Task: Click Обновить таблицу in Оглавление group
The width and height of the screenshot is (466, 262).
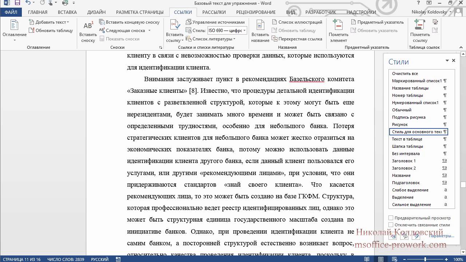Action: click(51, 31)
